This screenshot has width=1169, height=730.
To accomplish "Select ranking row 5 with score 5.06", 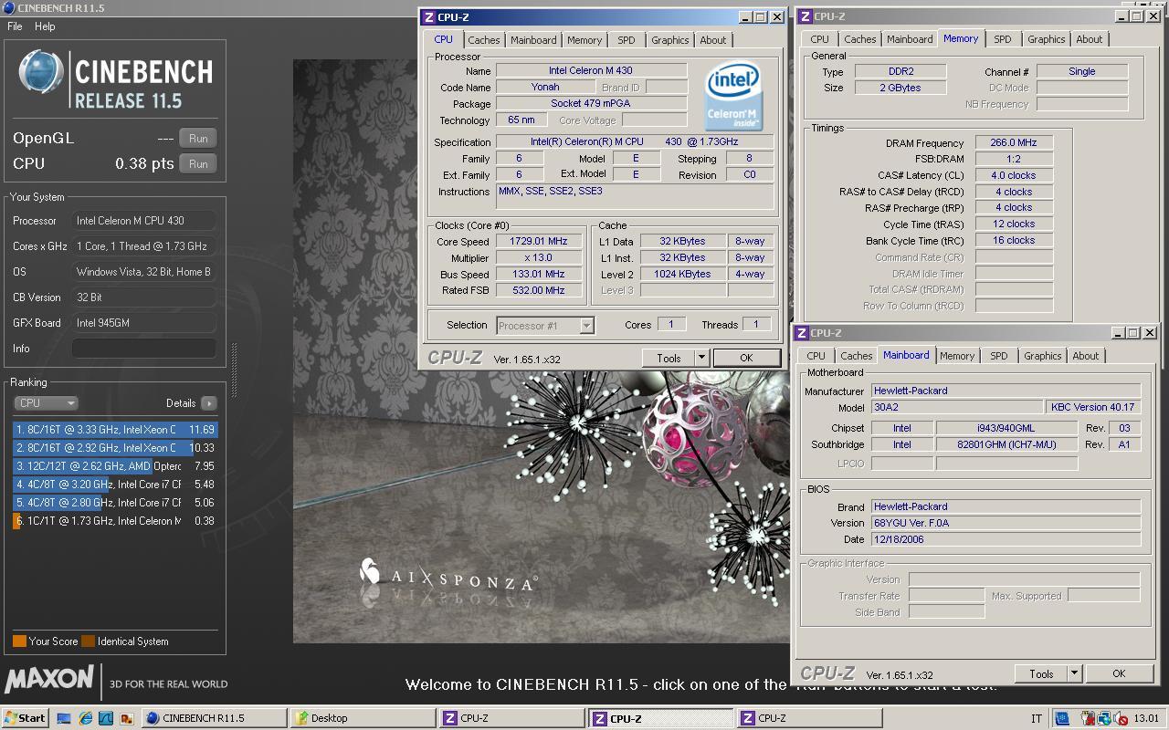I will [115, 503].
